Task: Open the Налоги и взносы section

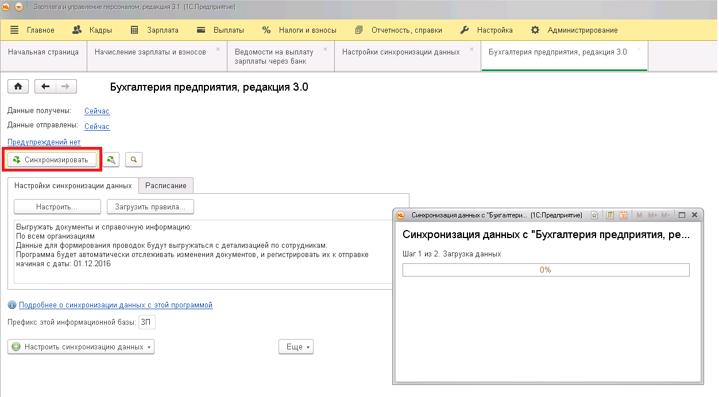Action: (299, 30)
